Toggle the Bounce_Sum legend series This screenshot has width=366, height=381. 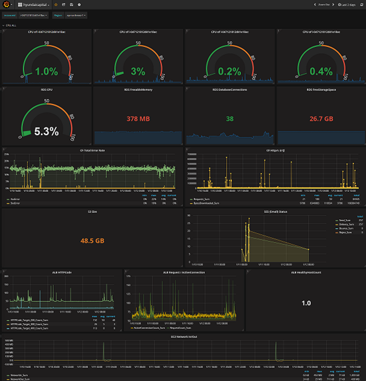(345, 228)
